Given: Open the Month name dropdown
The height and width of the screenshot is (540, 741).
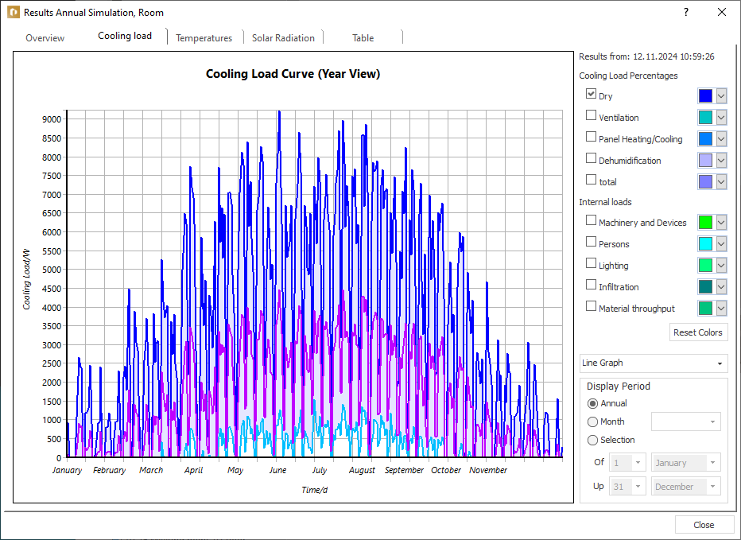Looking at the screenshot, I should tap(686, 422).
